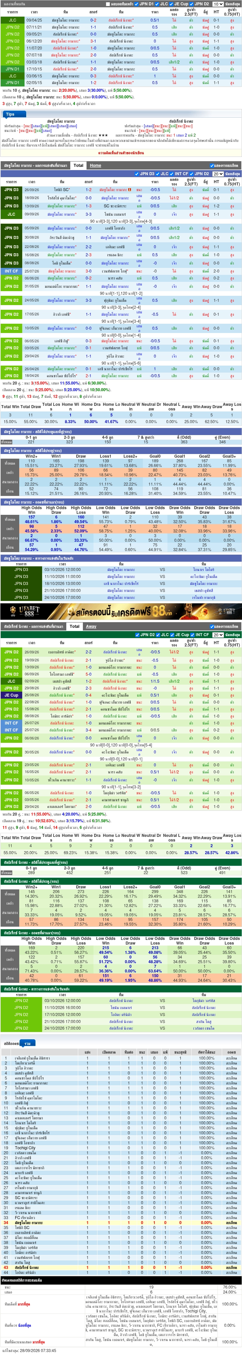
Task: Open the Matsumoto section match count dropdown showing 20
Action: point(217,173)
